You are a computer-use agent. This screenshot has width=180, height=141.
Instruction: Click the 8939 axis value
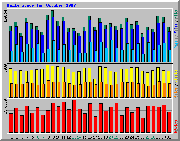[5, 68]
